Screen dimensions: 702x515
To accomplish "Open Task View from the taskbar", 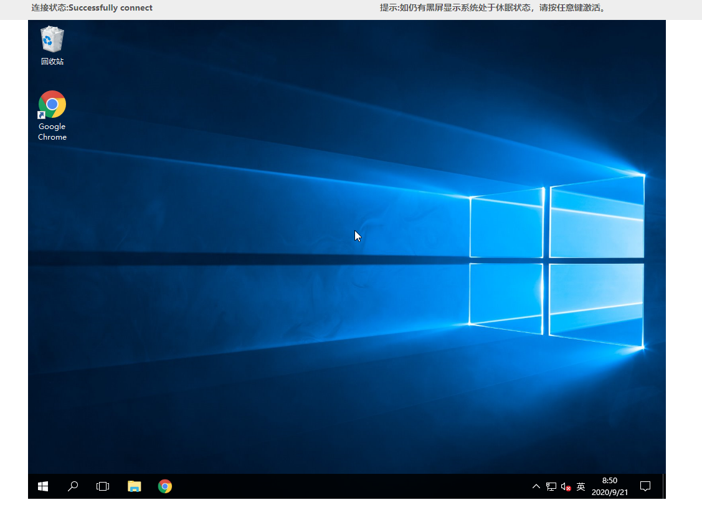I will click(103, 486).
